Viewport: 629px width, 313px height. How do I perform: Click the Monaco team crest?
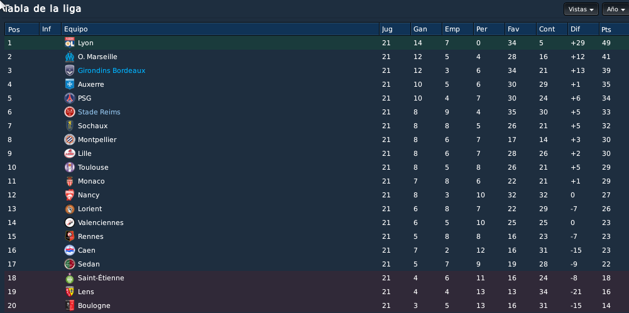[x=70, y=181]
